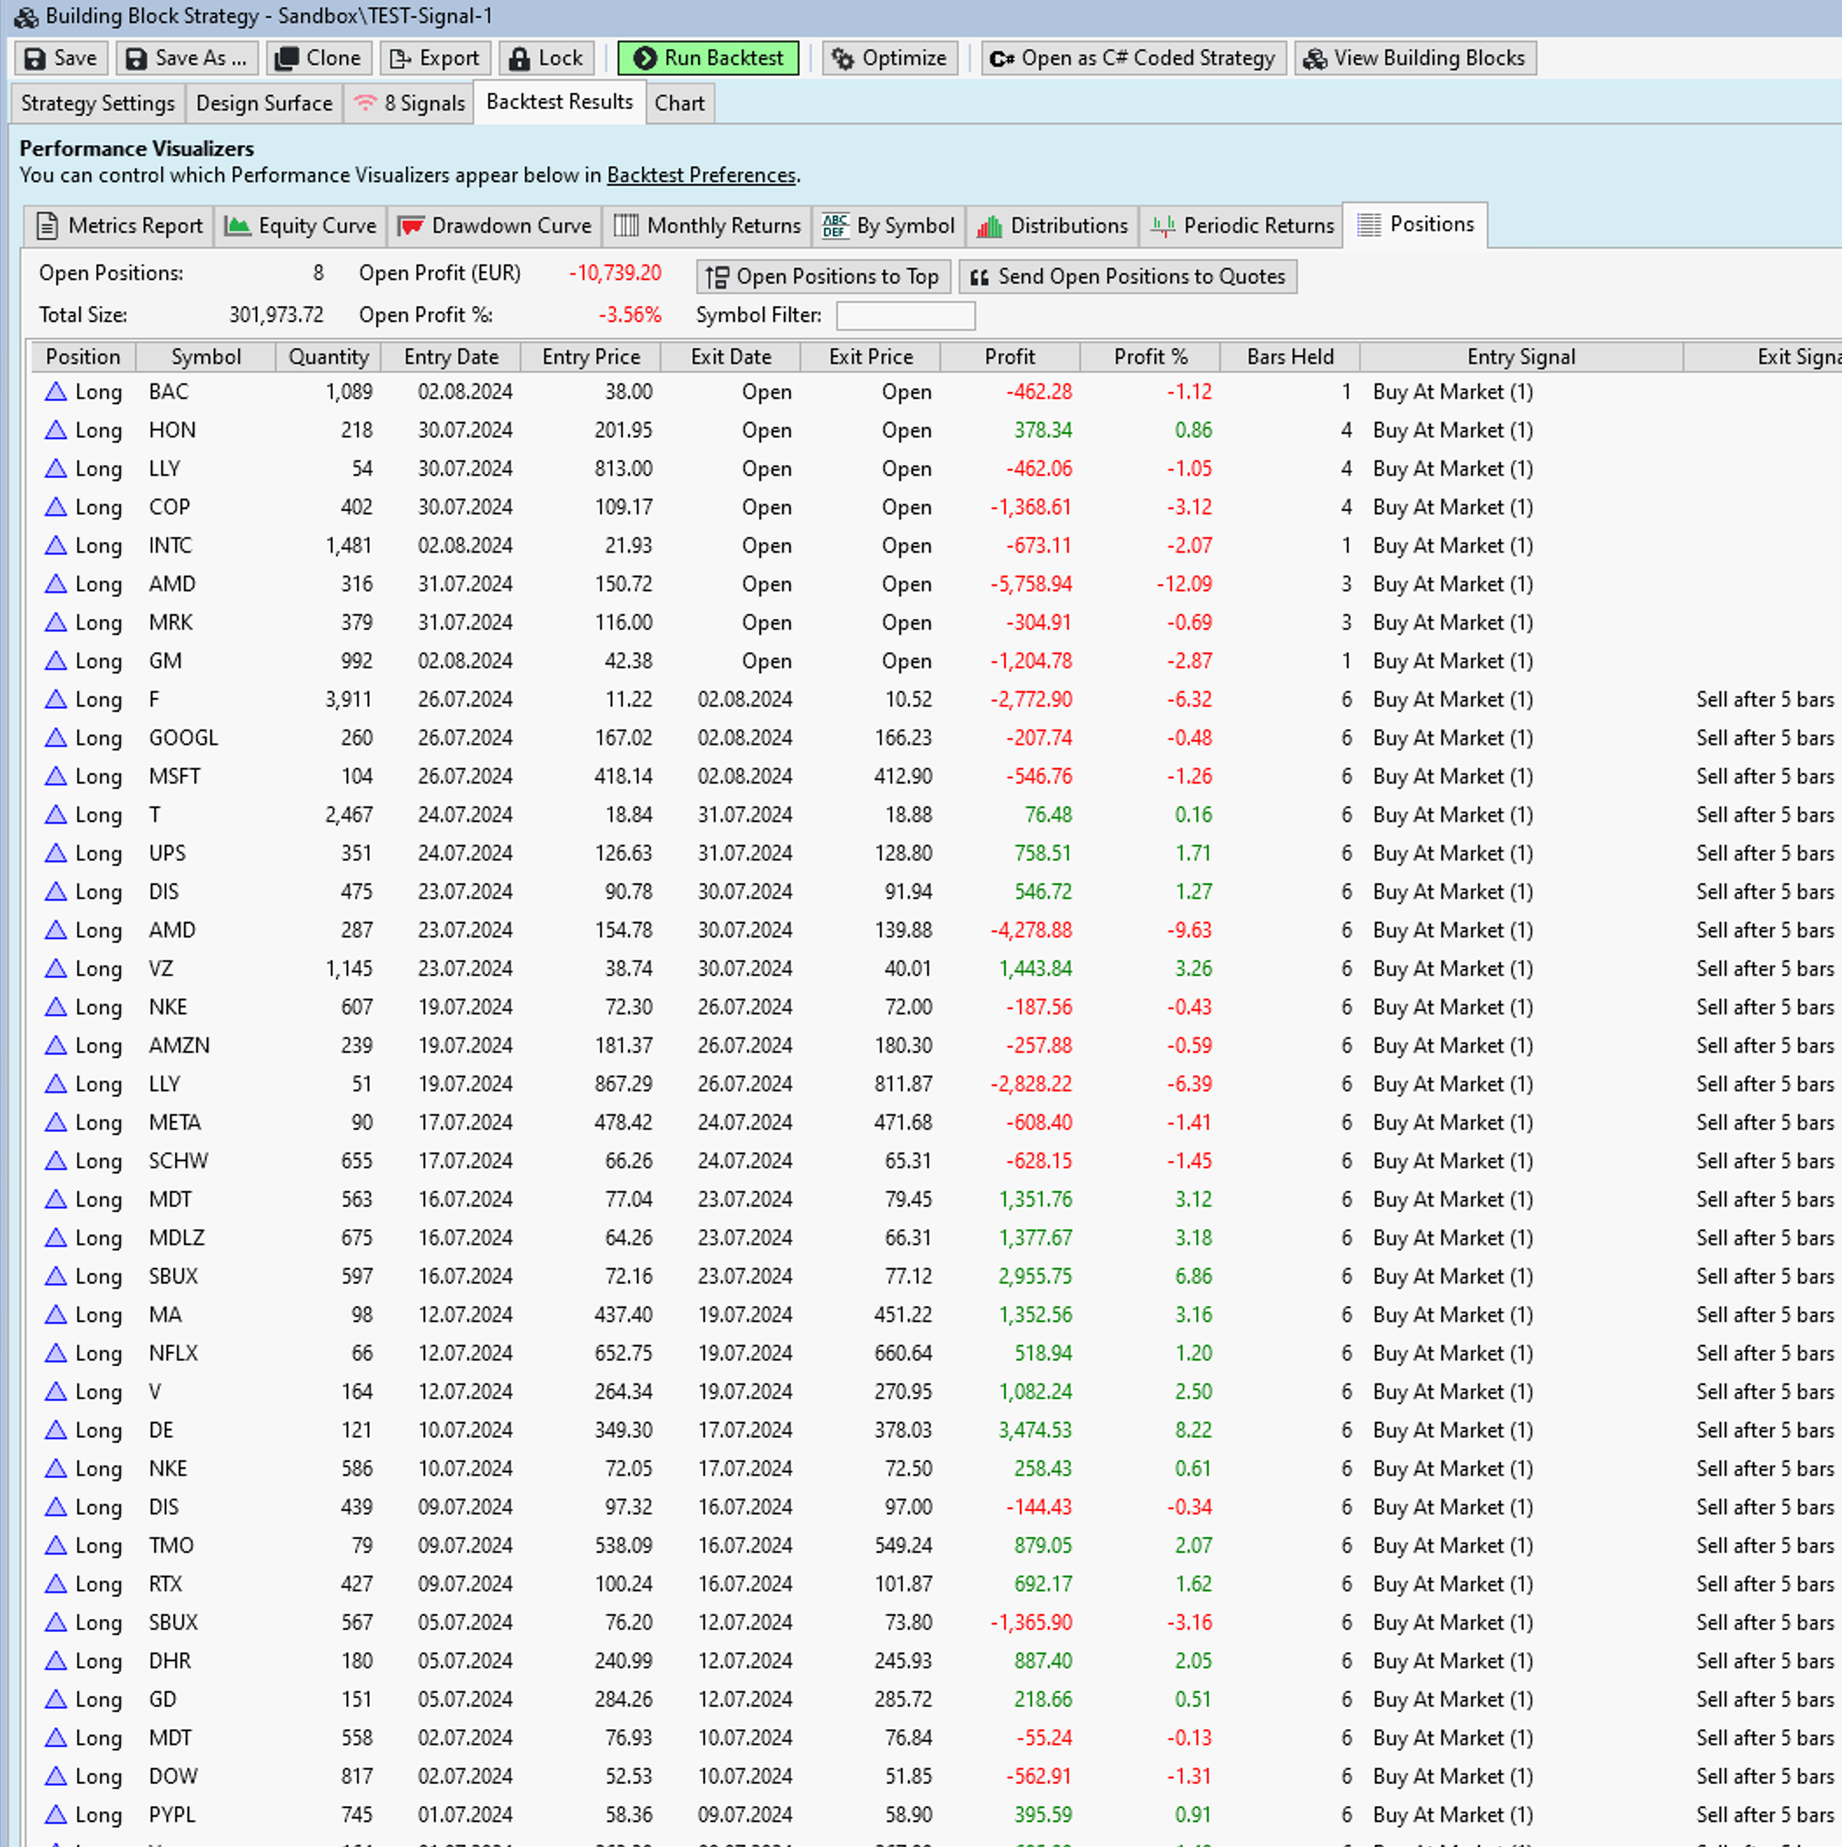Click Long triangle icon of SCHW row
Screen dimensions: 1842x1847
[x=55, y=1161]
